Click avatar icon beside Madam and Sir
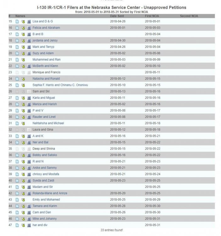This screenshot has height=236, width=221. tap(29, 187)
